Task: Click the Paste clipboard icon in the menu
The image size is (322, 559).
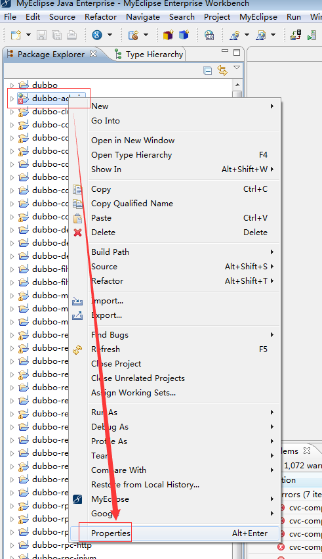Action: click(x=77, y=218)
